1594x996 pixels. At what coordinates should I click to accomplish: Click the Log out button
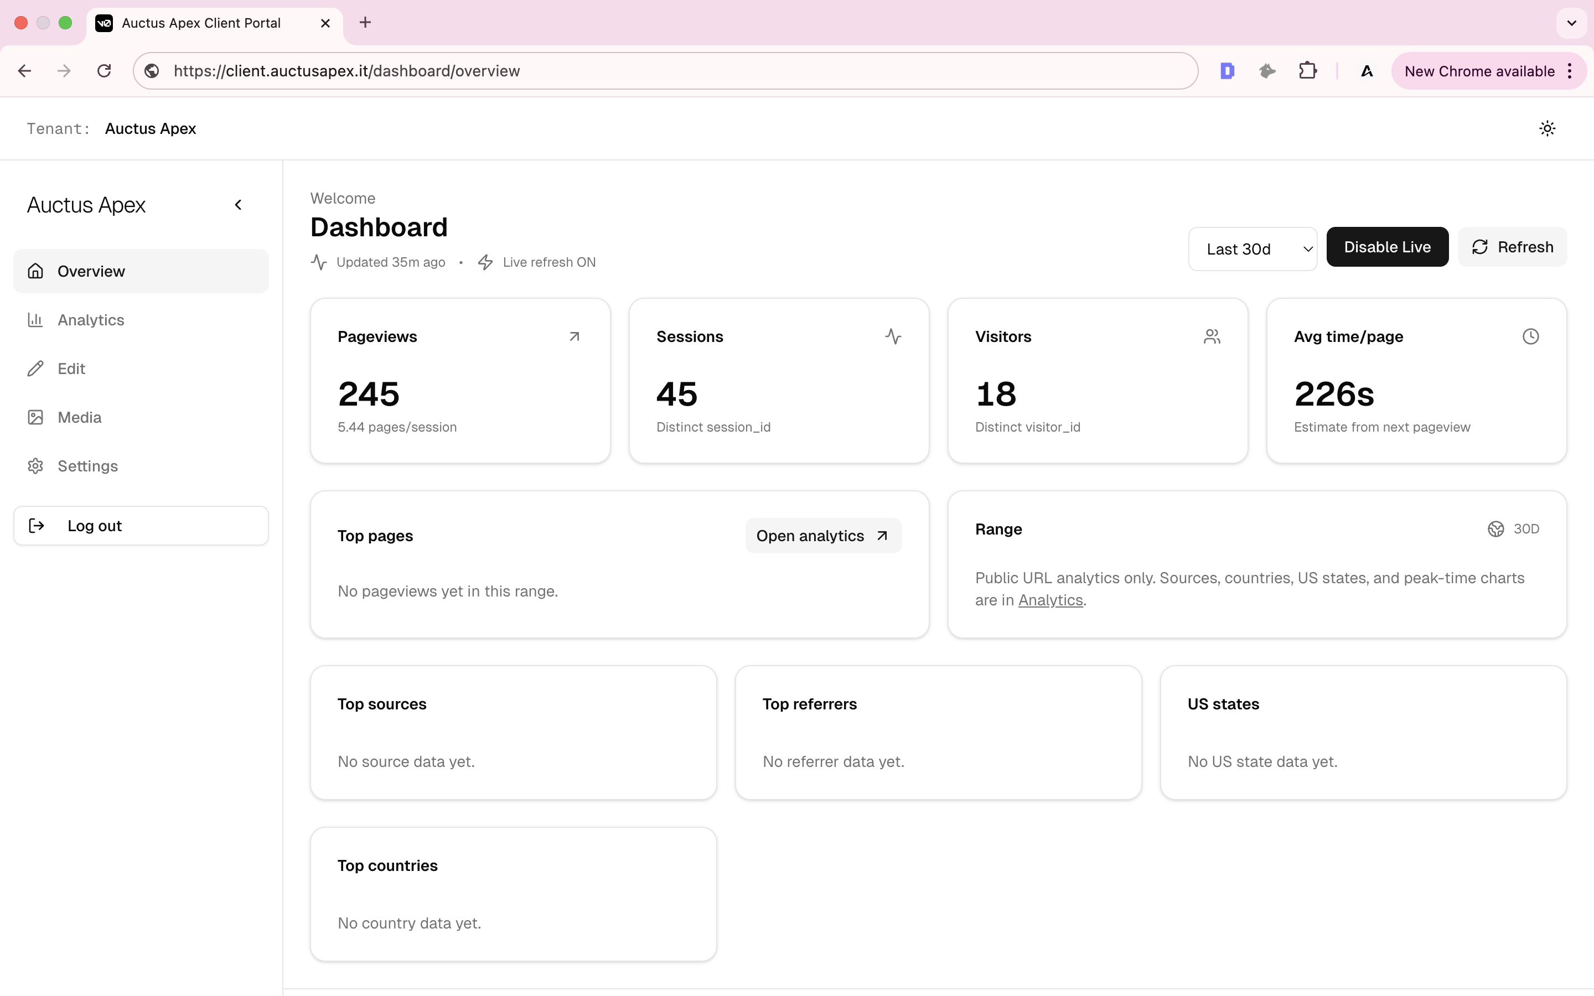tap(141, 526)
